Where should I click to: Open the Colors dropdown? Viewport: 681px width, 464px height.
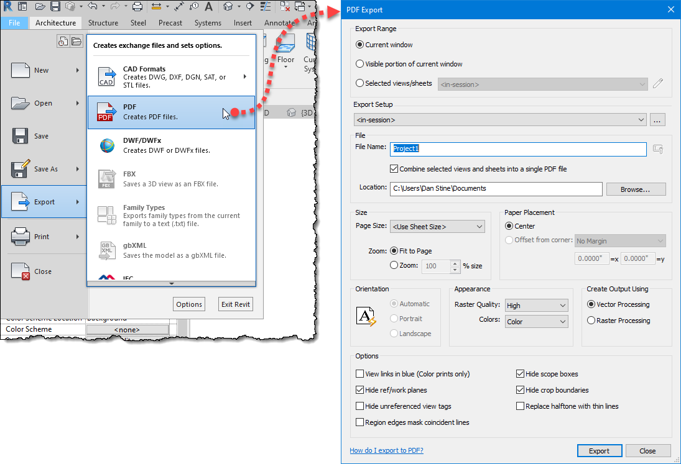(536, 321)
